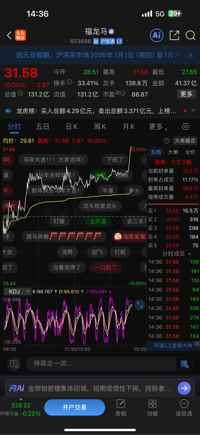Tap the 开户交易 button
The image size is (200, 435).
pos(74,407)
